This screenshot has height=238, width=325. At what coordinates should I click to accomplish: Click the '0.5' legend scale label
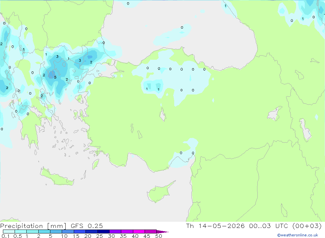(18, 236)
